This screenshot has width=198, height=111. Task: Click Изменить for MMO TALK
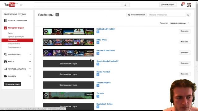184,42
